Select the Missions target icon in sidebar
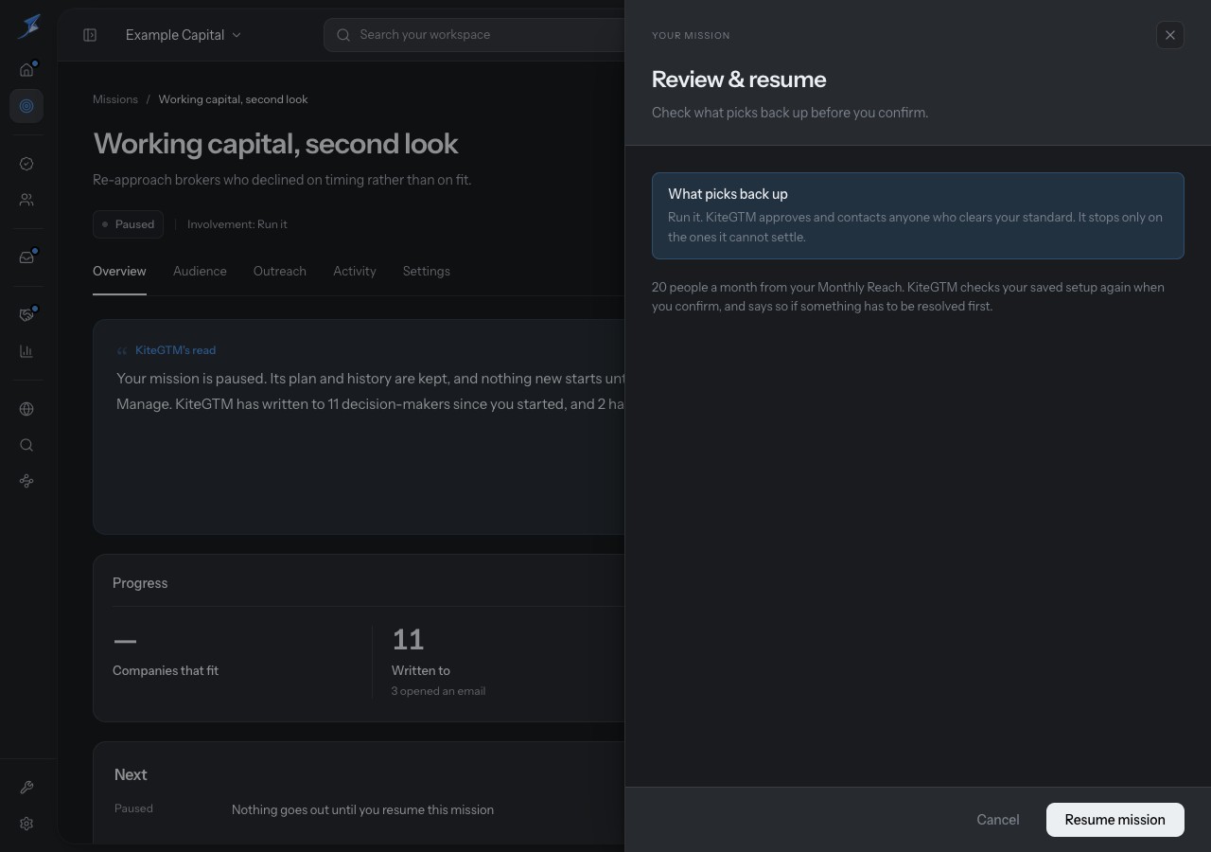1211x852 pixels. coord(26,106)
